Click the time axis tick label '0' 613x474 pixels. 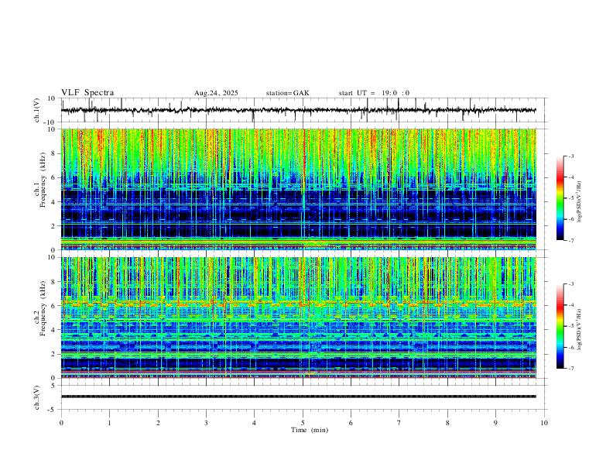point(61,423)
